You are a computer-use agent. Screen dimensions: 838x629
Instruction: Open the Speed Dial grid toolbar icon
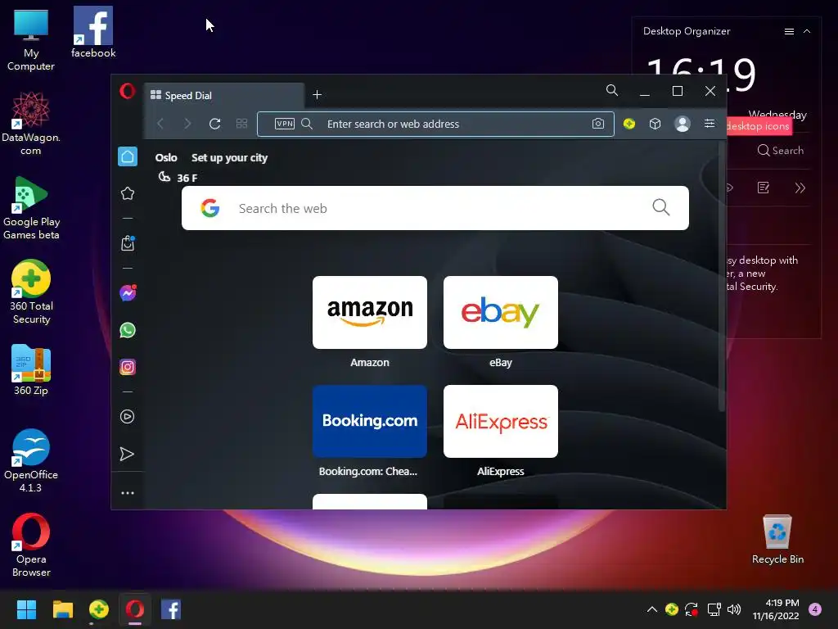click(x=241, y=124)
